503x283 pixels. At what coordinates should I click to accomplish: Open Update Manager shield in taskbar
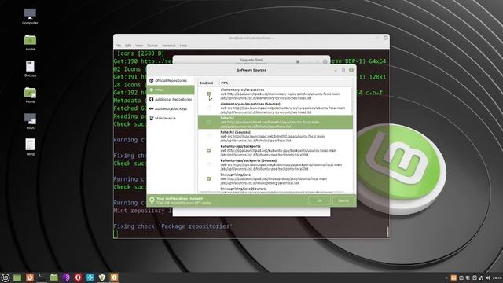point(102,277)
